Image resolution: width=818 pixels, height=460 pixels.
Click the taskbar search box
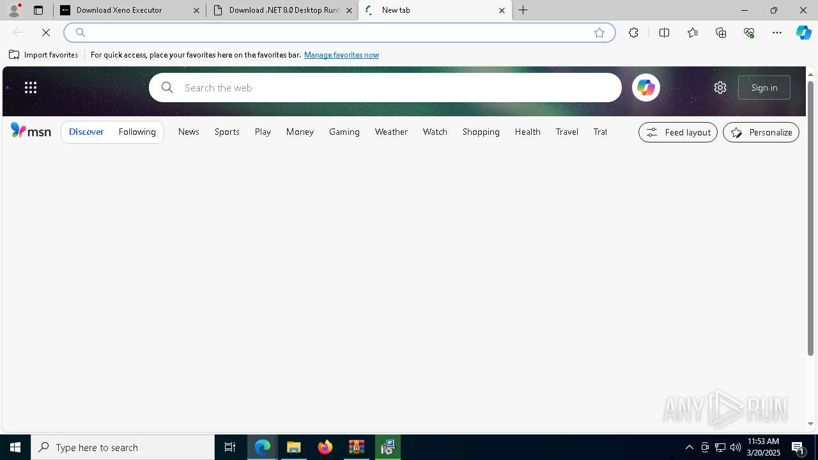pyautogui.click(x=123, y=447)
